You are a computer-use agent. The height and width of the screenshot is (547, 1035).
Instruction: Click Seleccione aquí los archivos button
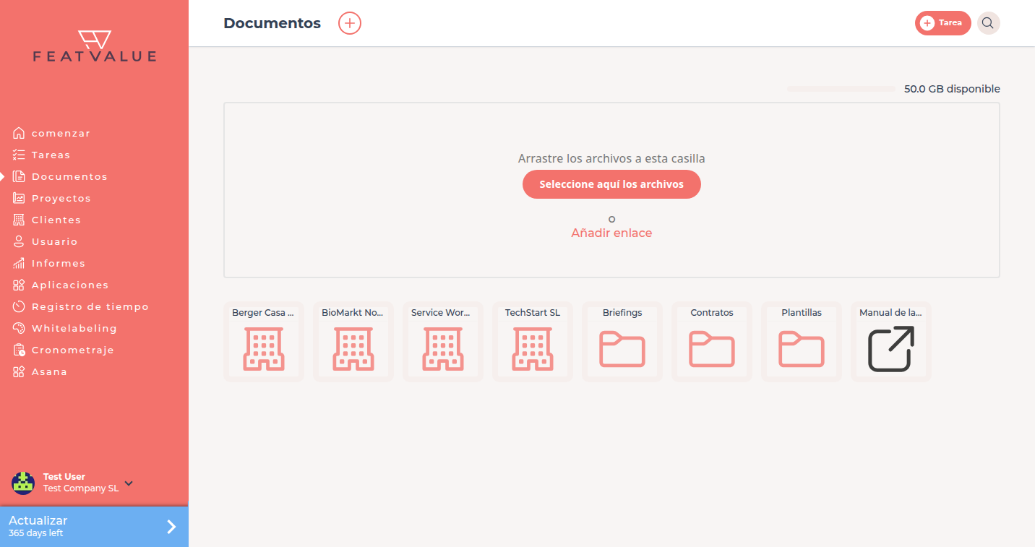[x=611, y=184]
